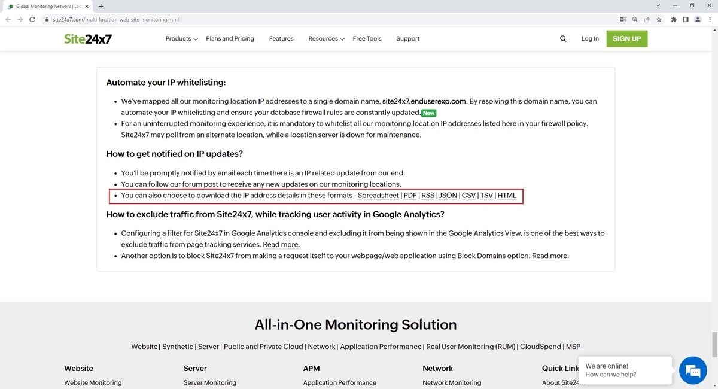Click the Automate your IP whitelisting heading
This screenshot has height=389, width=718.
[166, 83]
